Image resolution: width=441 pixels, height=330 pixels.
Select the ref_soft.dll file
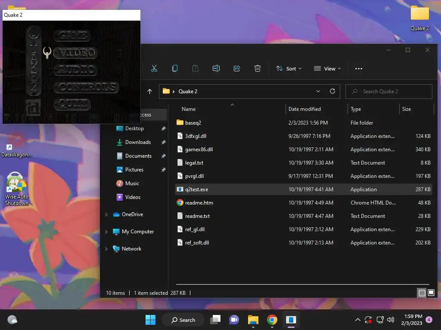304,243
